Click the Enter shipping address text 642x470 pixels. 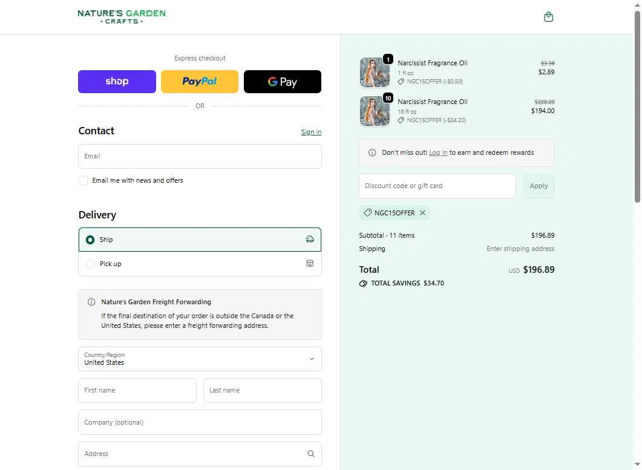coord(520,249)
